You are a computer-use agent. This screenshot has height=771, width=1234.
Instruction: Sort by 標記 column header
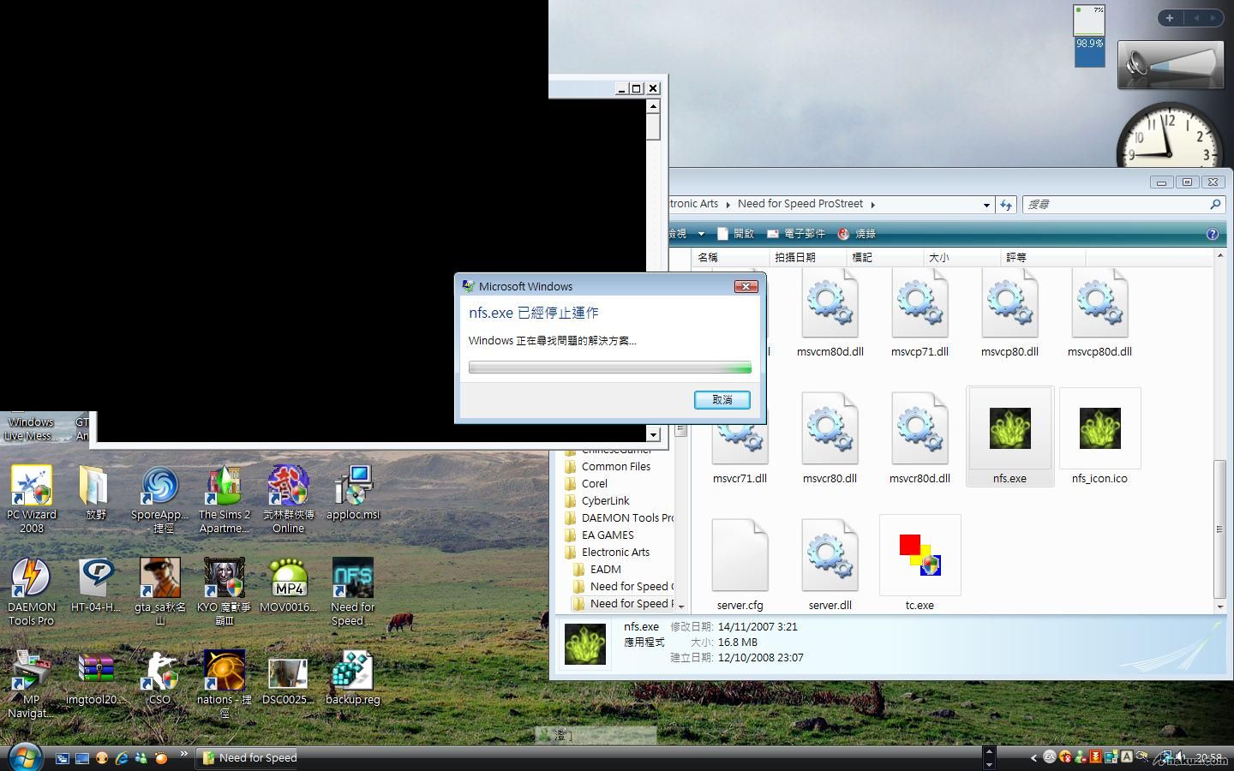coord(885,257)
